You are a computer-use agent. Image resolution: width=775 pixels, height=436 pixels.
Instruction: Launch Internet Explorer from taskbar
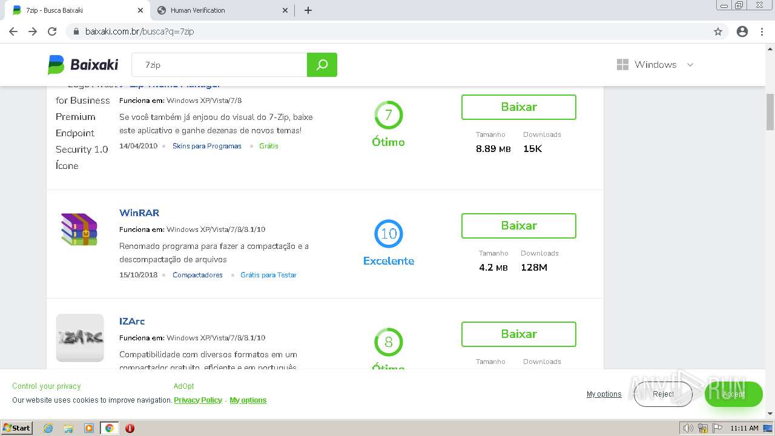click(48, 428)
